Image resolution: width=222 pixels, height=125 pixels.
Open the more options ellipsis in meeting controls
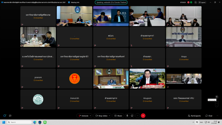click(137, 116)
